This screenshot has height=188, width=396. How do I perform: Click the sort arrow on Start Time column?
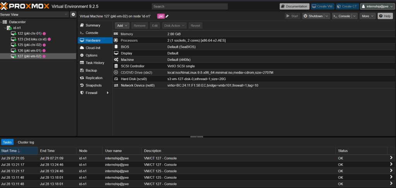[x=19, y=151]
